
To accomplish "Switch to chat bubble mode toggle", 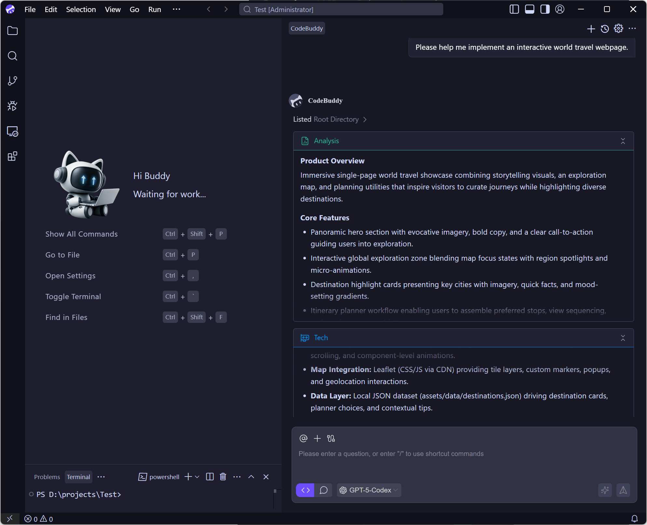I will [323, 490].
